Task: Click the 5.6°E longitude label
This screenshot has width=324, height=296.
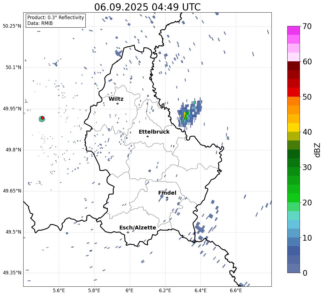Action: [59, 291]
